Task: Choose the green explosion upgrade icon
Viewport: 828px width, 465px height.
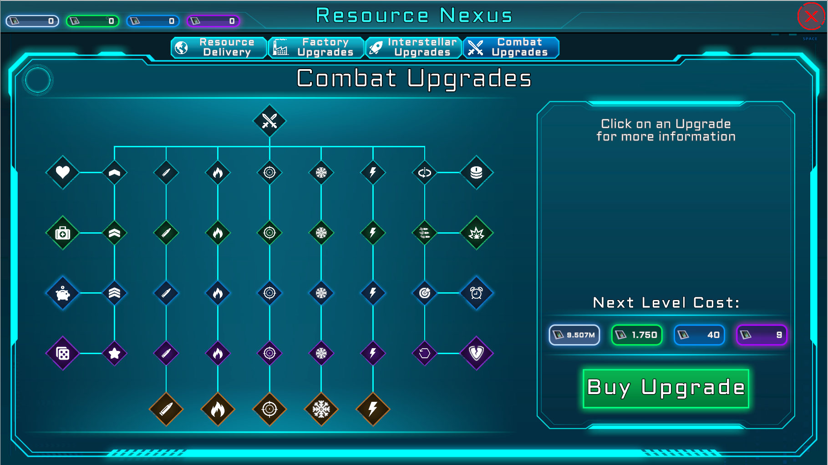Action: click(476, 233)
